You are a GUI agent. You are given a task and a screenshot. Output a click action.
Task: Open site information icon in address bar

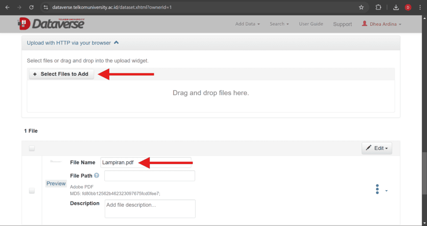coord(46,7)
